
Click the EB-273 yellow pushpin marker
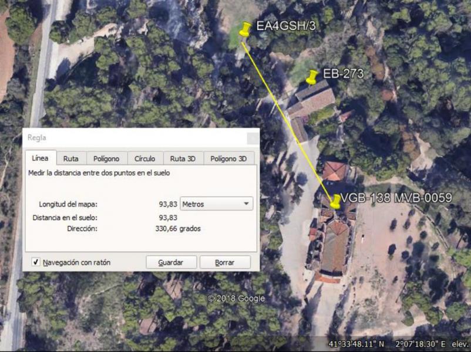[312, 76]
